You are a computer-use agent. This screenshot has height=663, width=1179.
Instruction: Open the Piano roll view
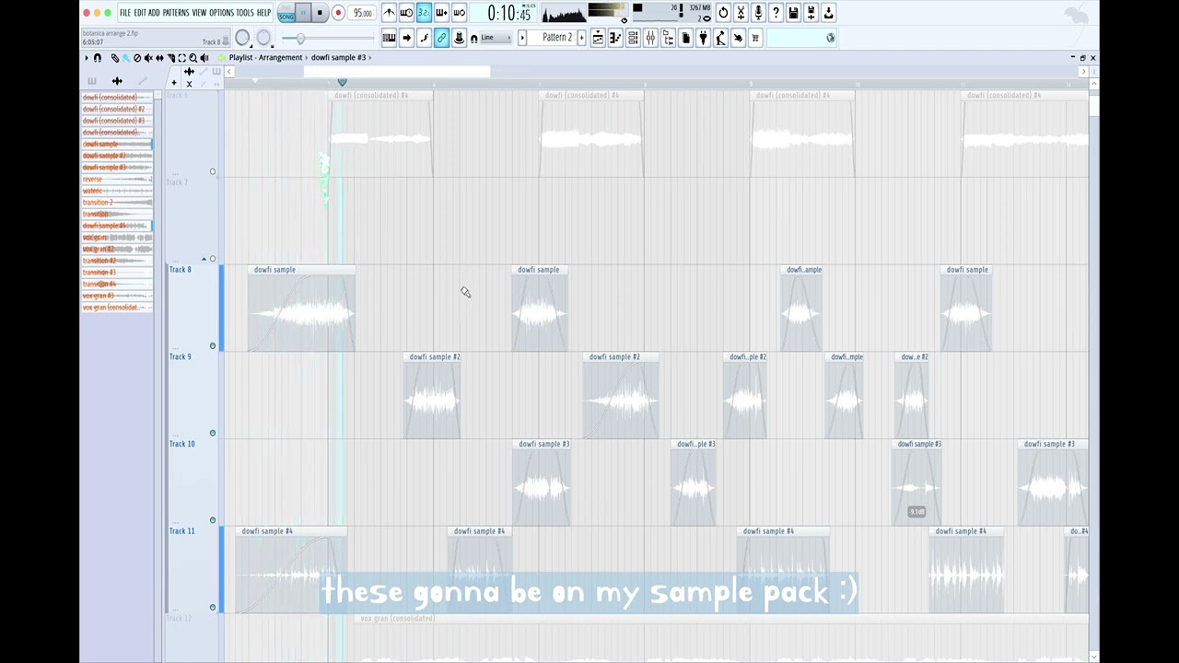click(615, 38)
